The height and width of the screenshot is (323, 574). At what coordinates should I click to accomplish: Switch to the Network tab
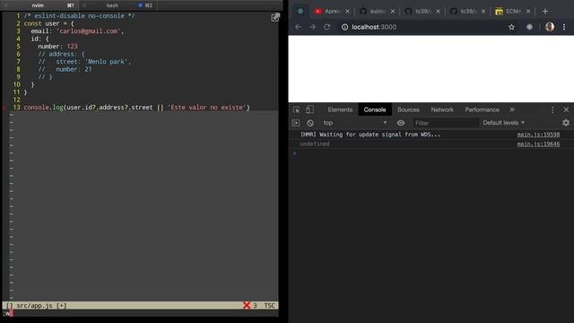point(442,109)
